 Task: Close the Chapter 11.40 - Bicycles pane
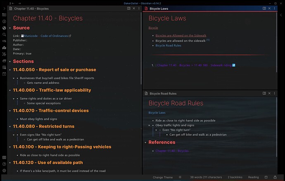[134, 8]
